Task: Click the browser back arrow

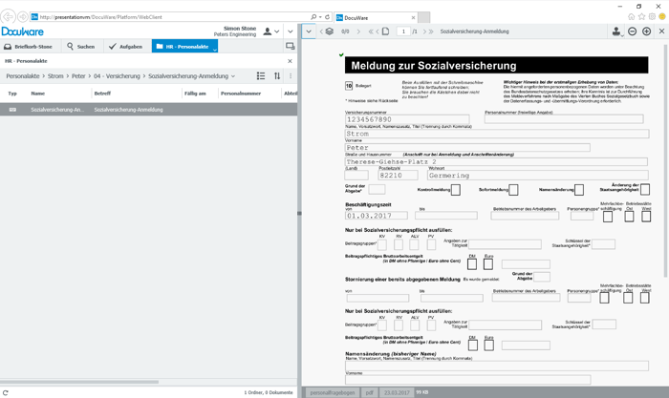Action: (8, 17)
